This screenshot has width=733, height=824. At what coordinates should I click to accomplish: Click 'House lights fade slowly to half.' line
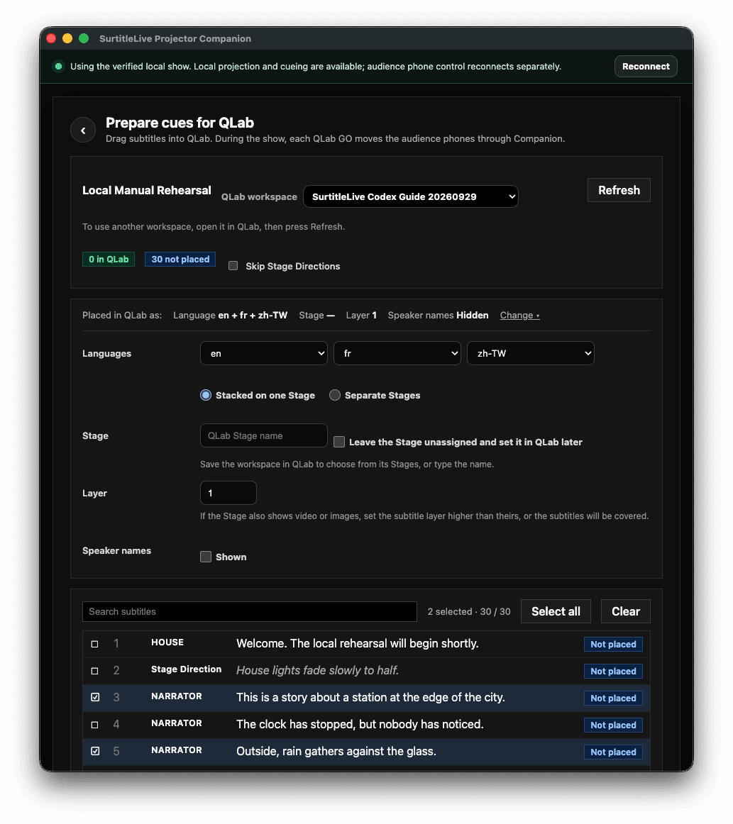[318, 671]
